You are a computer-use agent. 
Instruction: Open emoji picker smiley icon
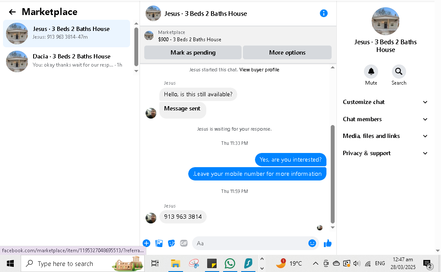click(312, 243)
